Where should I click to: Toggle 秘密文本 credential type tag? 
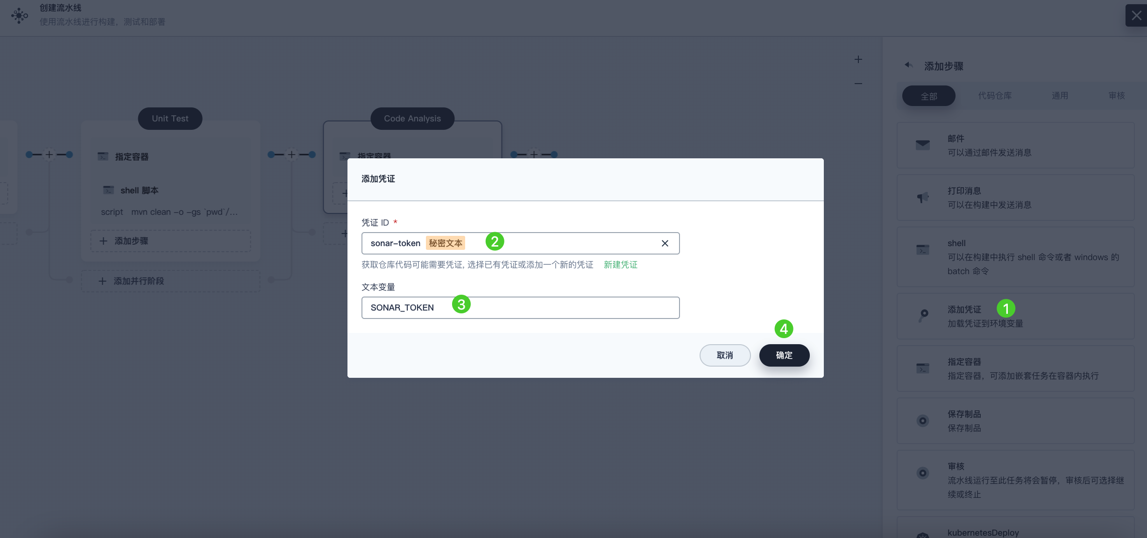(x=446, y=243)
